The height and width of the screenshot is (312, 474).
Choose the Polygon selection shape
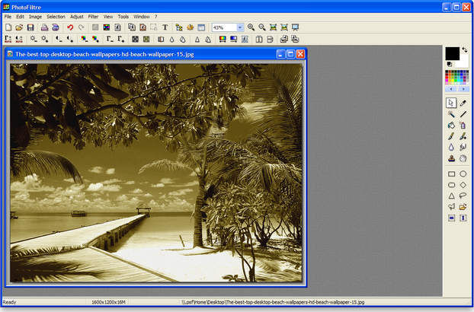451,207
